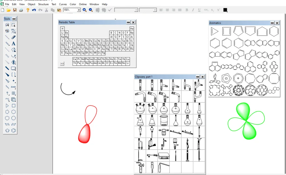Select the A→A atom mapping tool
This screenshot has width=286, height=175.
click(13, 87)
